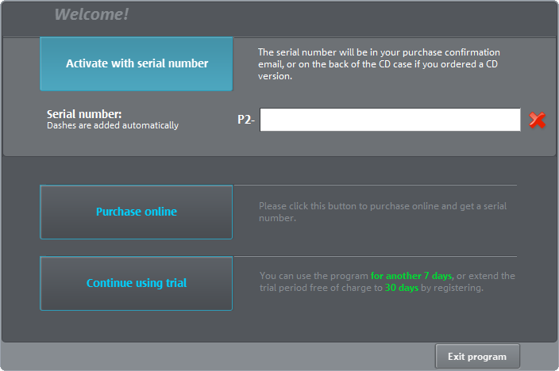Click the P2- prefix label
559x371 pixels.
246,120
